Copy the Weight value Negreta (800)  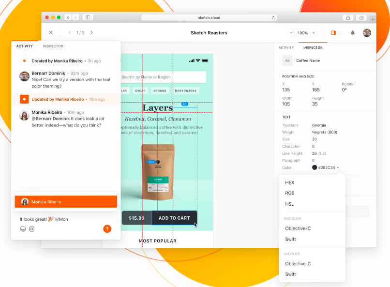point(325,132)
